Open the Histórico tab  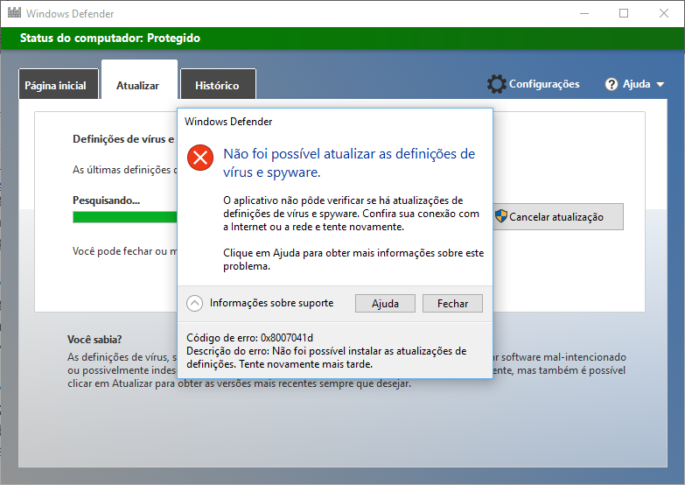tap(218, 84)
